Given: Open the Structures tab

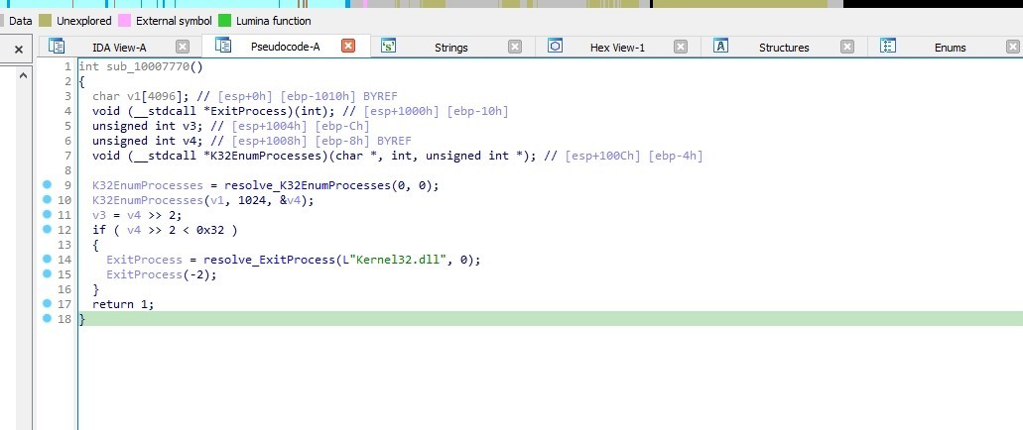Looking at the screenshot, I should (784, 47).
